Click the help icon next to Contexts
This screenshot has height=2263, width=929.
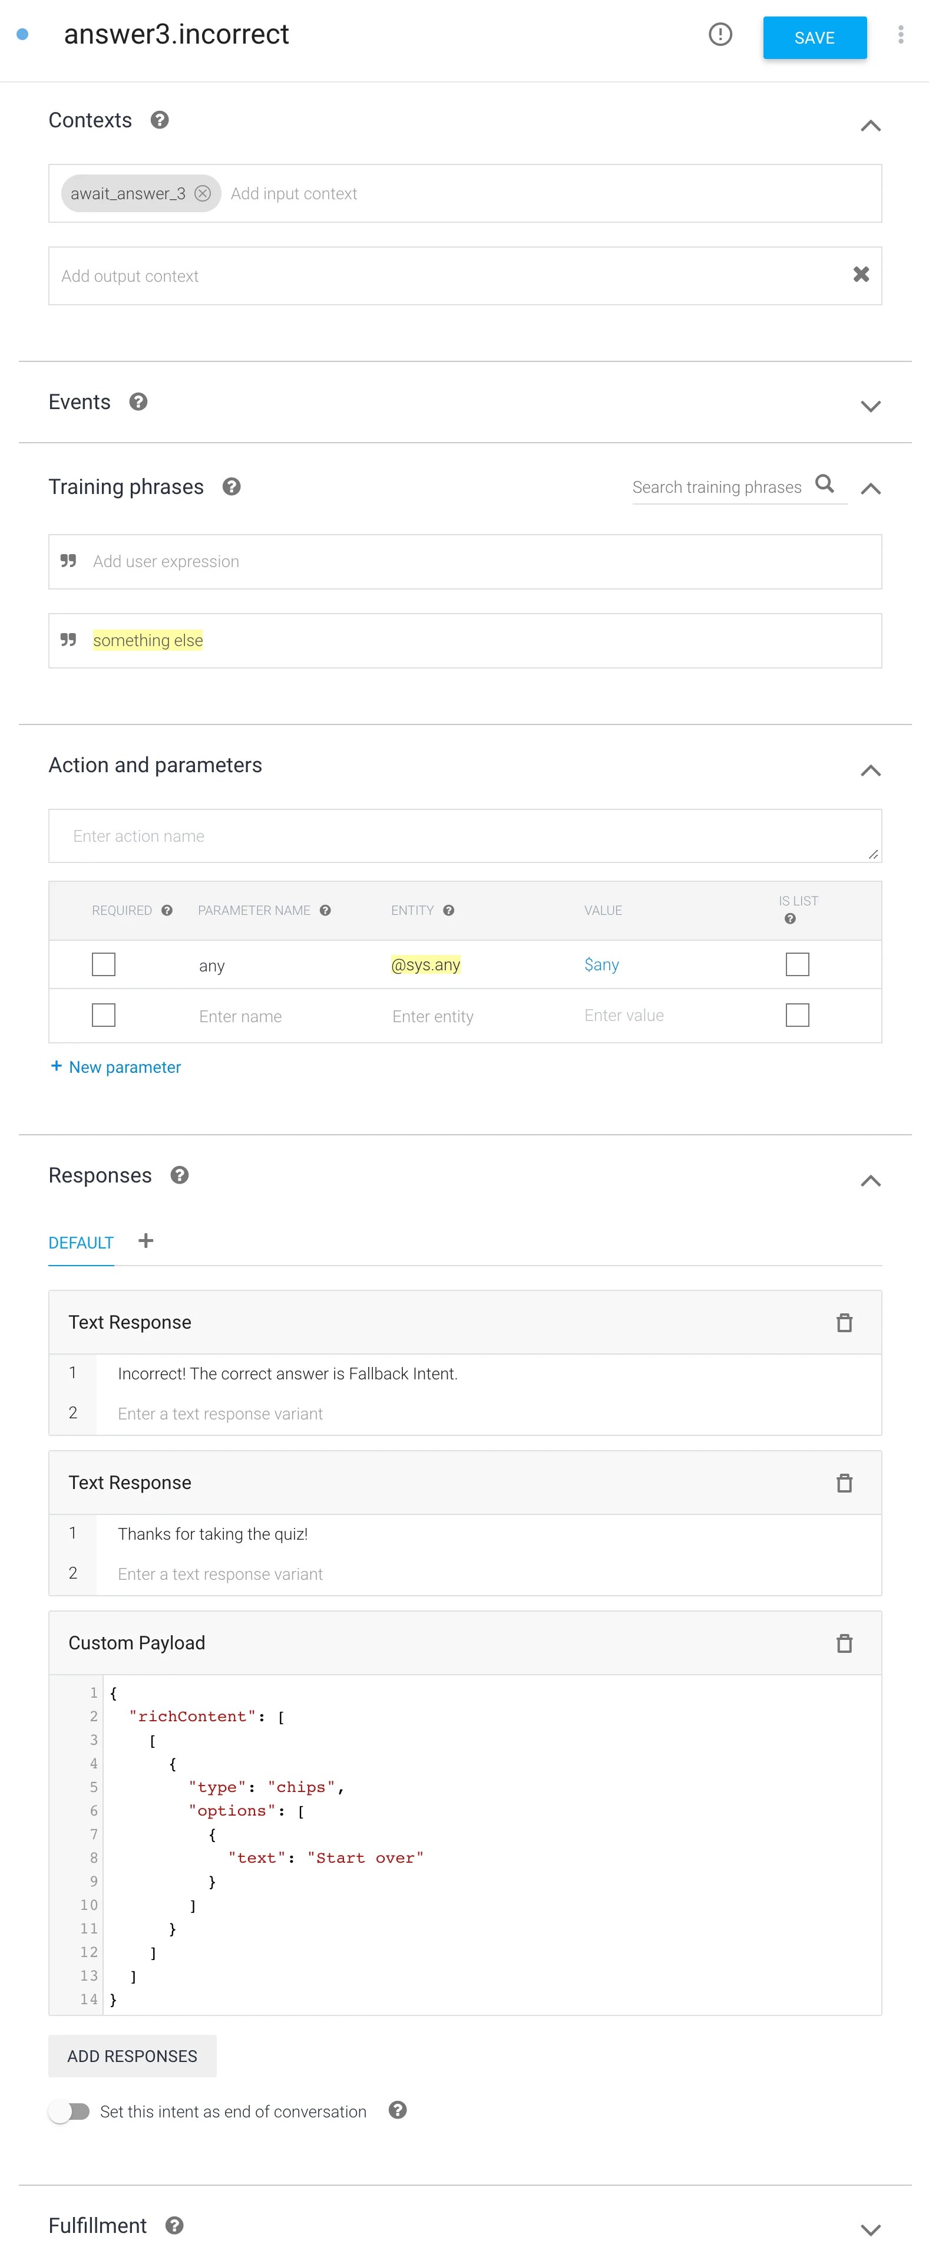point(160,120)
